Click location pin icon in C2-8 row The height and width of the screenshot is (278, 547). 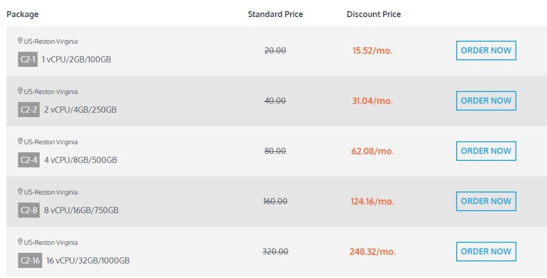coord(20,192)
